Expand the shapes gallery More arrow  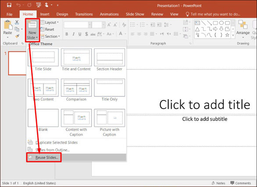click(x=233, y=35)
